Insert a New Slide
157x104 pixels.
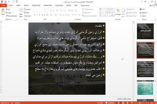pyautogui.click(x=21, y=13)
